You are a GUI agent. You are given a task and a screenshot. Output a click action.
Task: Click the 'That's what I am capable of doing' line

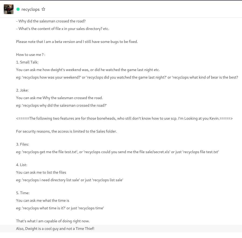[53, 221]
